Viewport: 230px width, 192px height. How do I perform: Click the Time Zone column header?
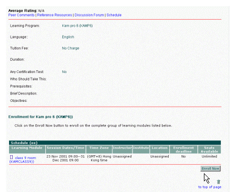[99, 149]
